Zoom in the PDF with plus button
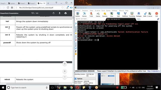Image resolution: width=161 pixels, height=90 pixels. click(x=65, y=71)
